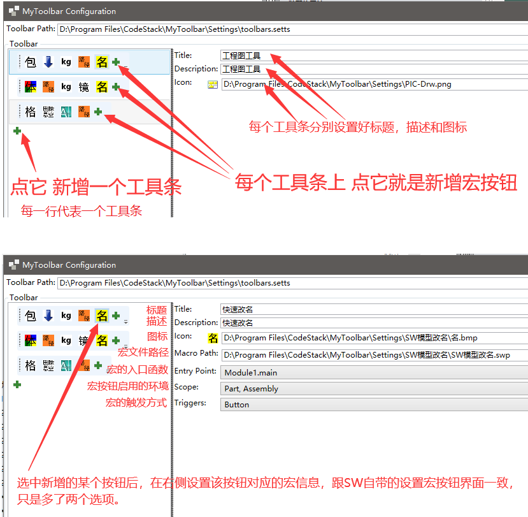
Task: Add macro button to lower window's third toolbar
Action: 98,365
